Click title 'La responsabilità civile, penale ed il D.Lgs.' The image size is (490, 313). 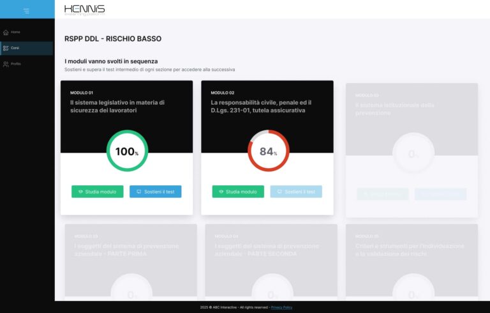pos(261,107)
